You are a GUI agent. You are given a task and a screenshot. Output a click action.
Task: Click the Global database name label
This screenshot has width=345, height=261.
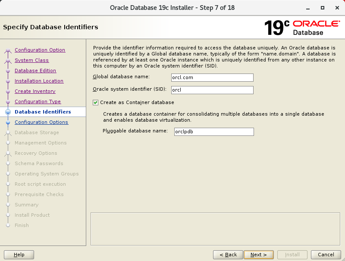click(x=121, y=77)
